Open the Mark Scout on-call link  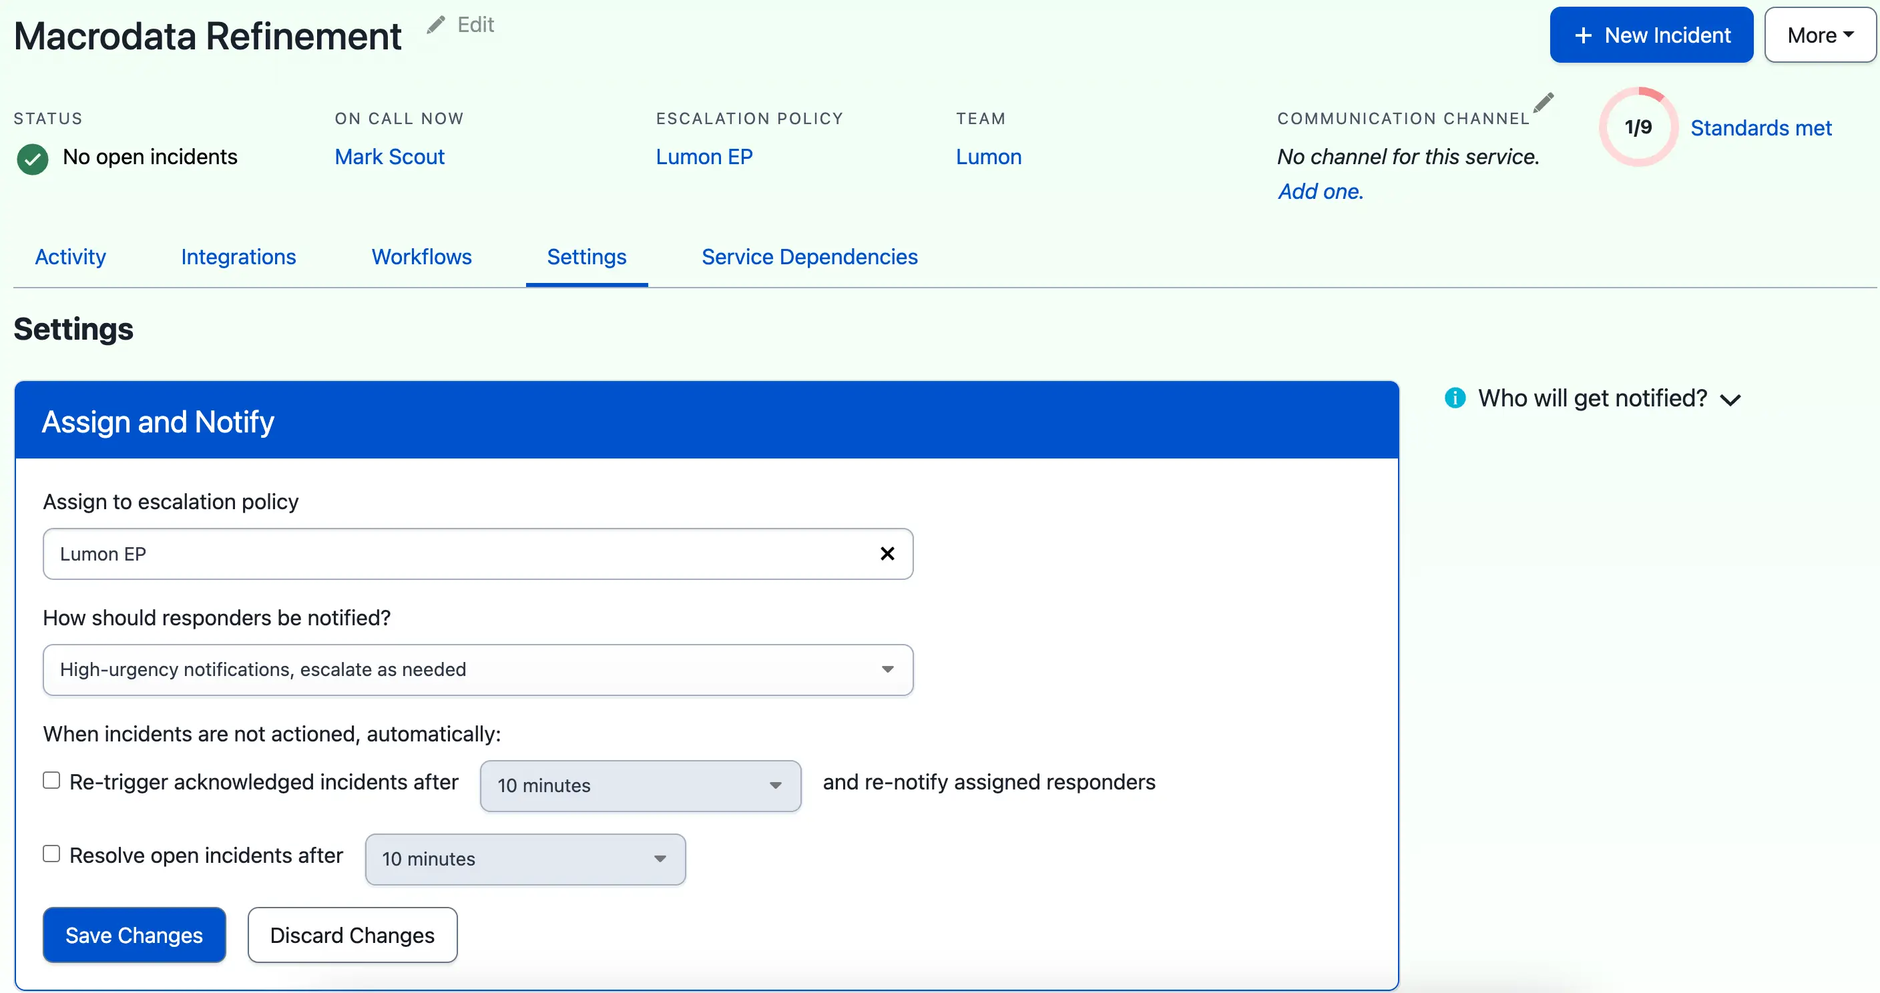tap(389, 157)
